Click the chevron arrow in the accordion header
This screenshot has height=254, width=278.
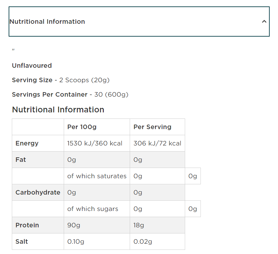pyautogui.click(x=264, y=22)
